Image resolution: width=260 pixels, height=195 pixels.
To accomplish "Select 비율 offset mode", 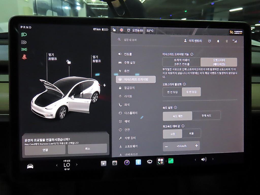I will click(x=191, y=133).
